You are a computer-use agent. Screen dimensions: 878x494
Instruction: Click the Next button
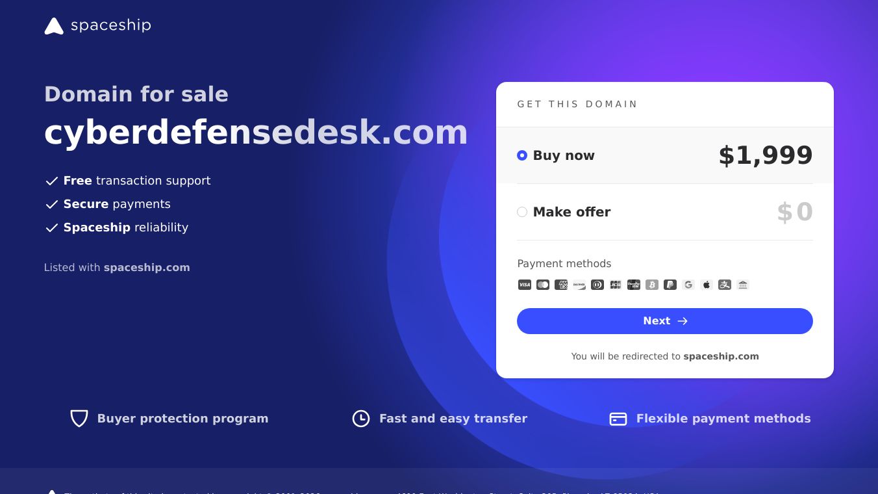[x=665, y=320]
